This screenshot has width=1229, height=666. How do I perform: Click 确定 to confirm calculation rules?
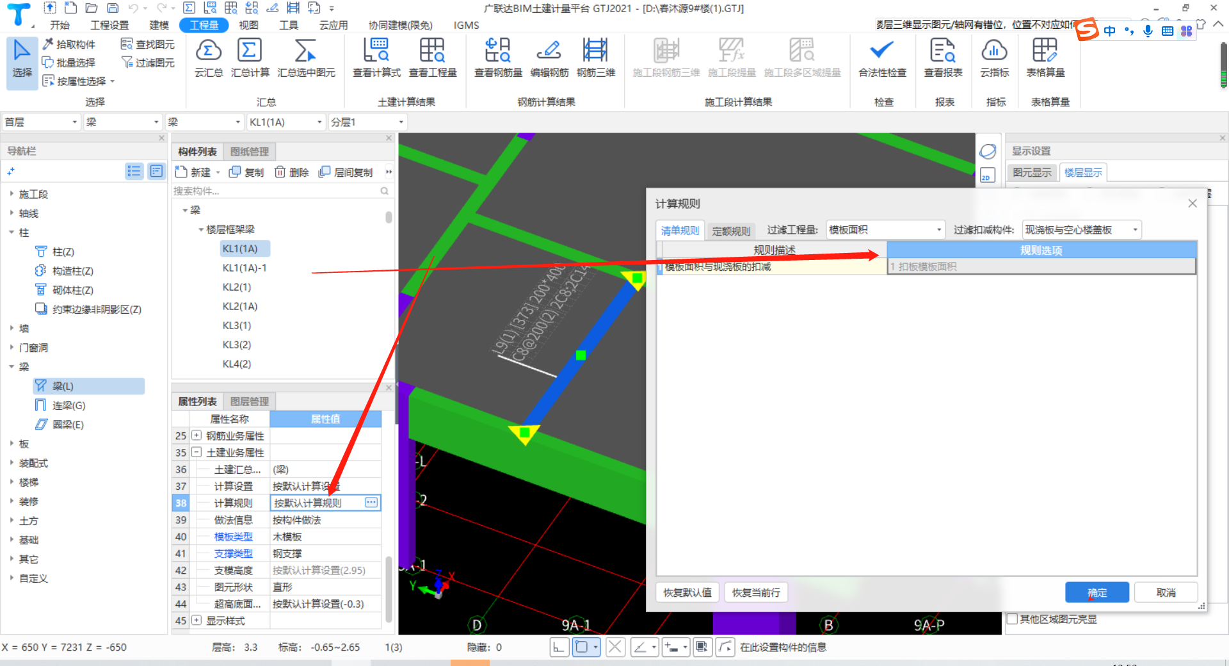click(x=1097, y=592)
